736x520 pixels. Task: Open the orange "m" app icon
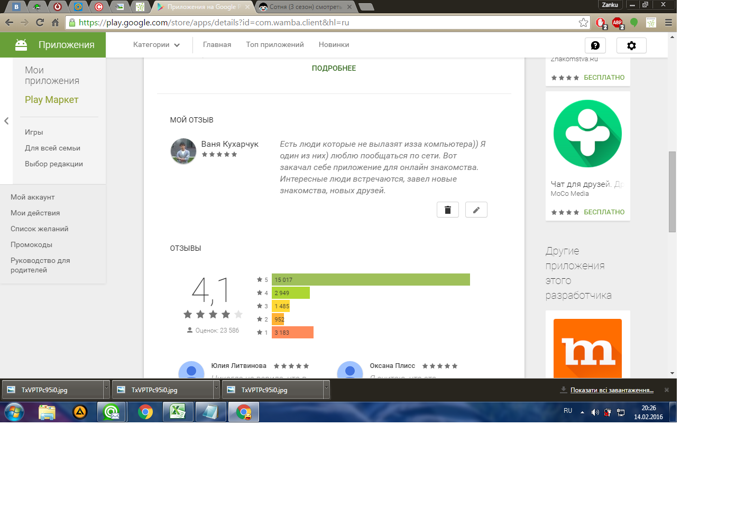tap(587, 348)
